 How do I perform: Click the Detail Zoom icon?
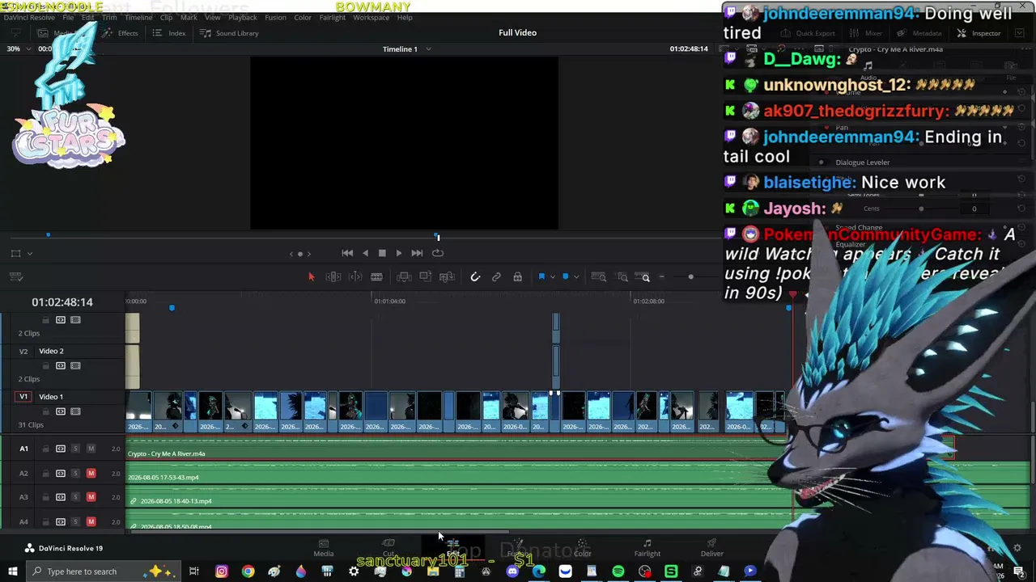tap(622, 277)
